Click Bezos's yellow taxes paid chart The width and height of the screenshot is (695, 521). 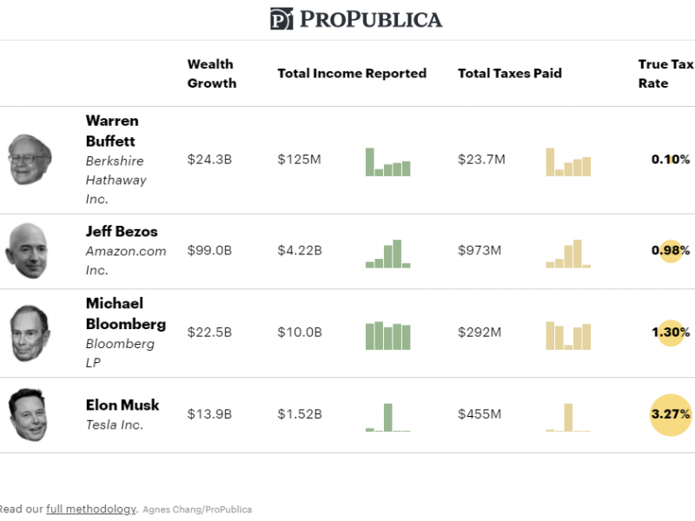pos(568,254)
